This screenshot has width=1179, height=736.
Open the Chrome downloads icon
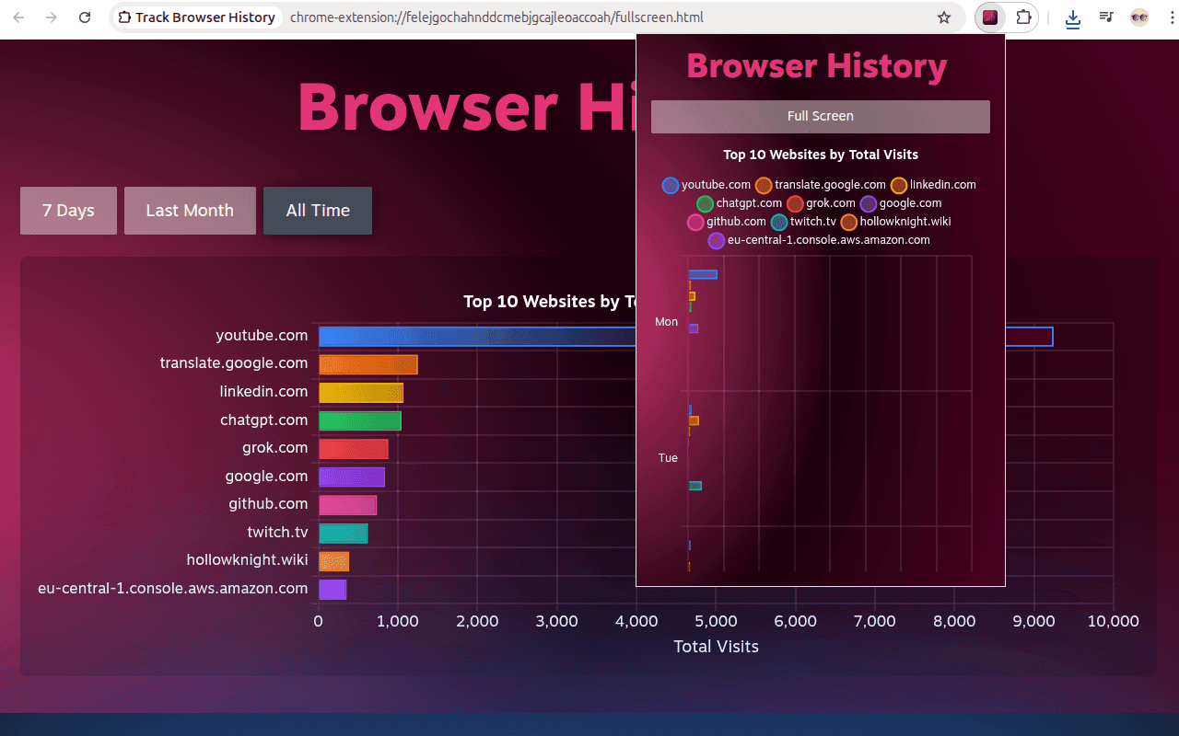tap(1072, 17)
